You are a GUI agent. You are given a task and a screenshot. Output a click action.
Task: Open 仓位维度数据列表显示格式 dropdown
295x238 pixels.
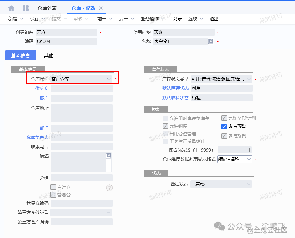coord(249,159)
